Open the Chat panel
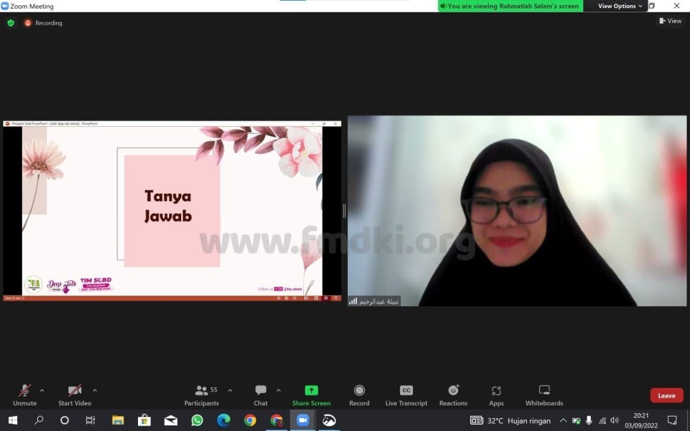The image size is (690, 431). tap(261, 395)
